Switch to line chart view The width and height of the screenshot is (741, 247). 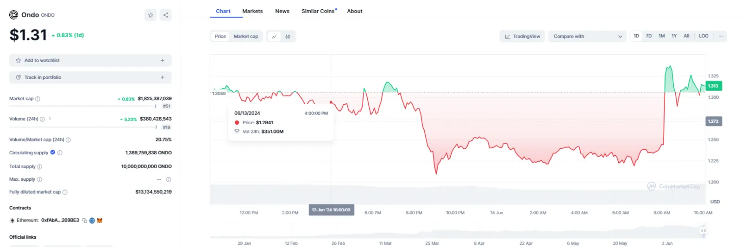point(274,36)
